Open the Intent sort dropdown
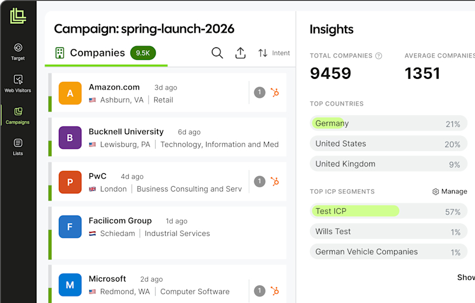The height and width of the screenshot is (303, 475). tap(274, 53)
